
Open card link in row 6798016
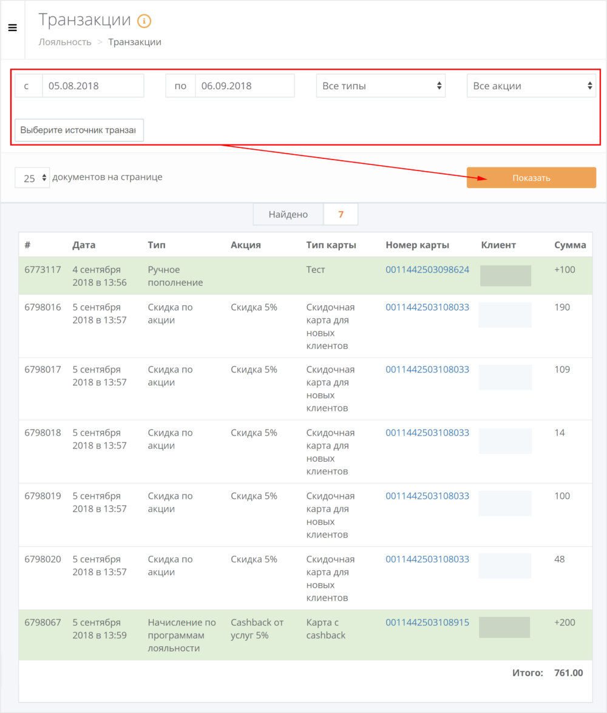(x=427, y=308)
